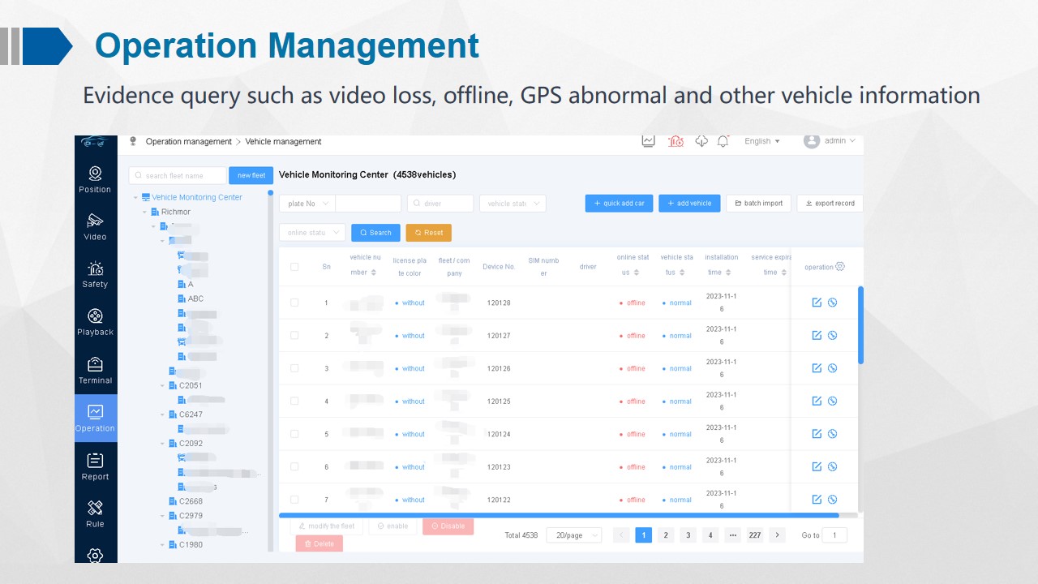Click the Go to page input
The height and width of the screenshot is (584, 1038).
click(x=834, y=535)
